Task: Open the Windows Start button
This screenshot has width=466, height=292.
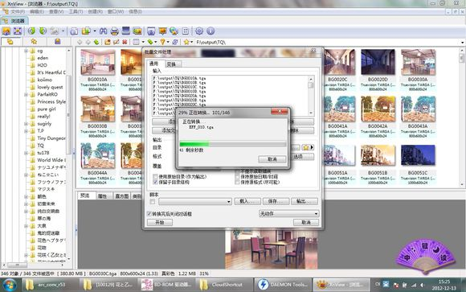Action: [x=10, y=284]
